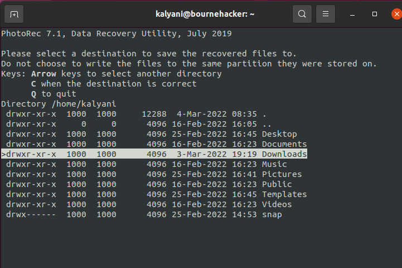Click the 'Q to quit' hint text
Viewport: 402px width, 268px height.
(54, 94)
